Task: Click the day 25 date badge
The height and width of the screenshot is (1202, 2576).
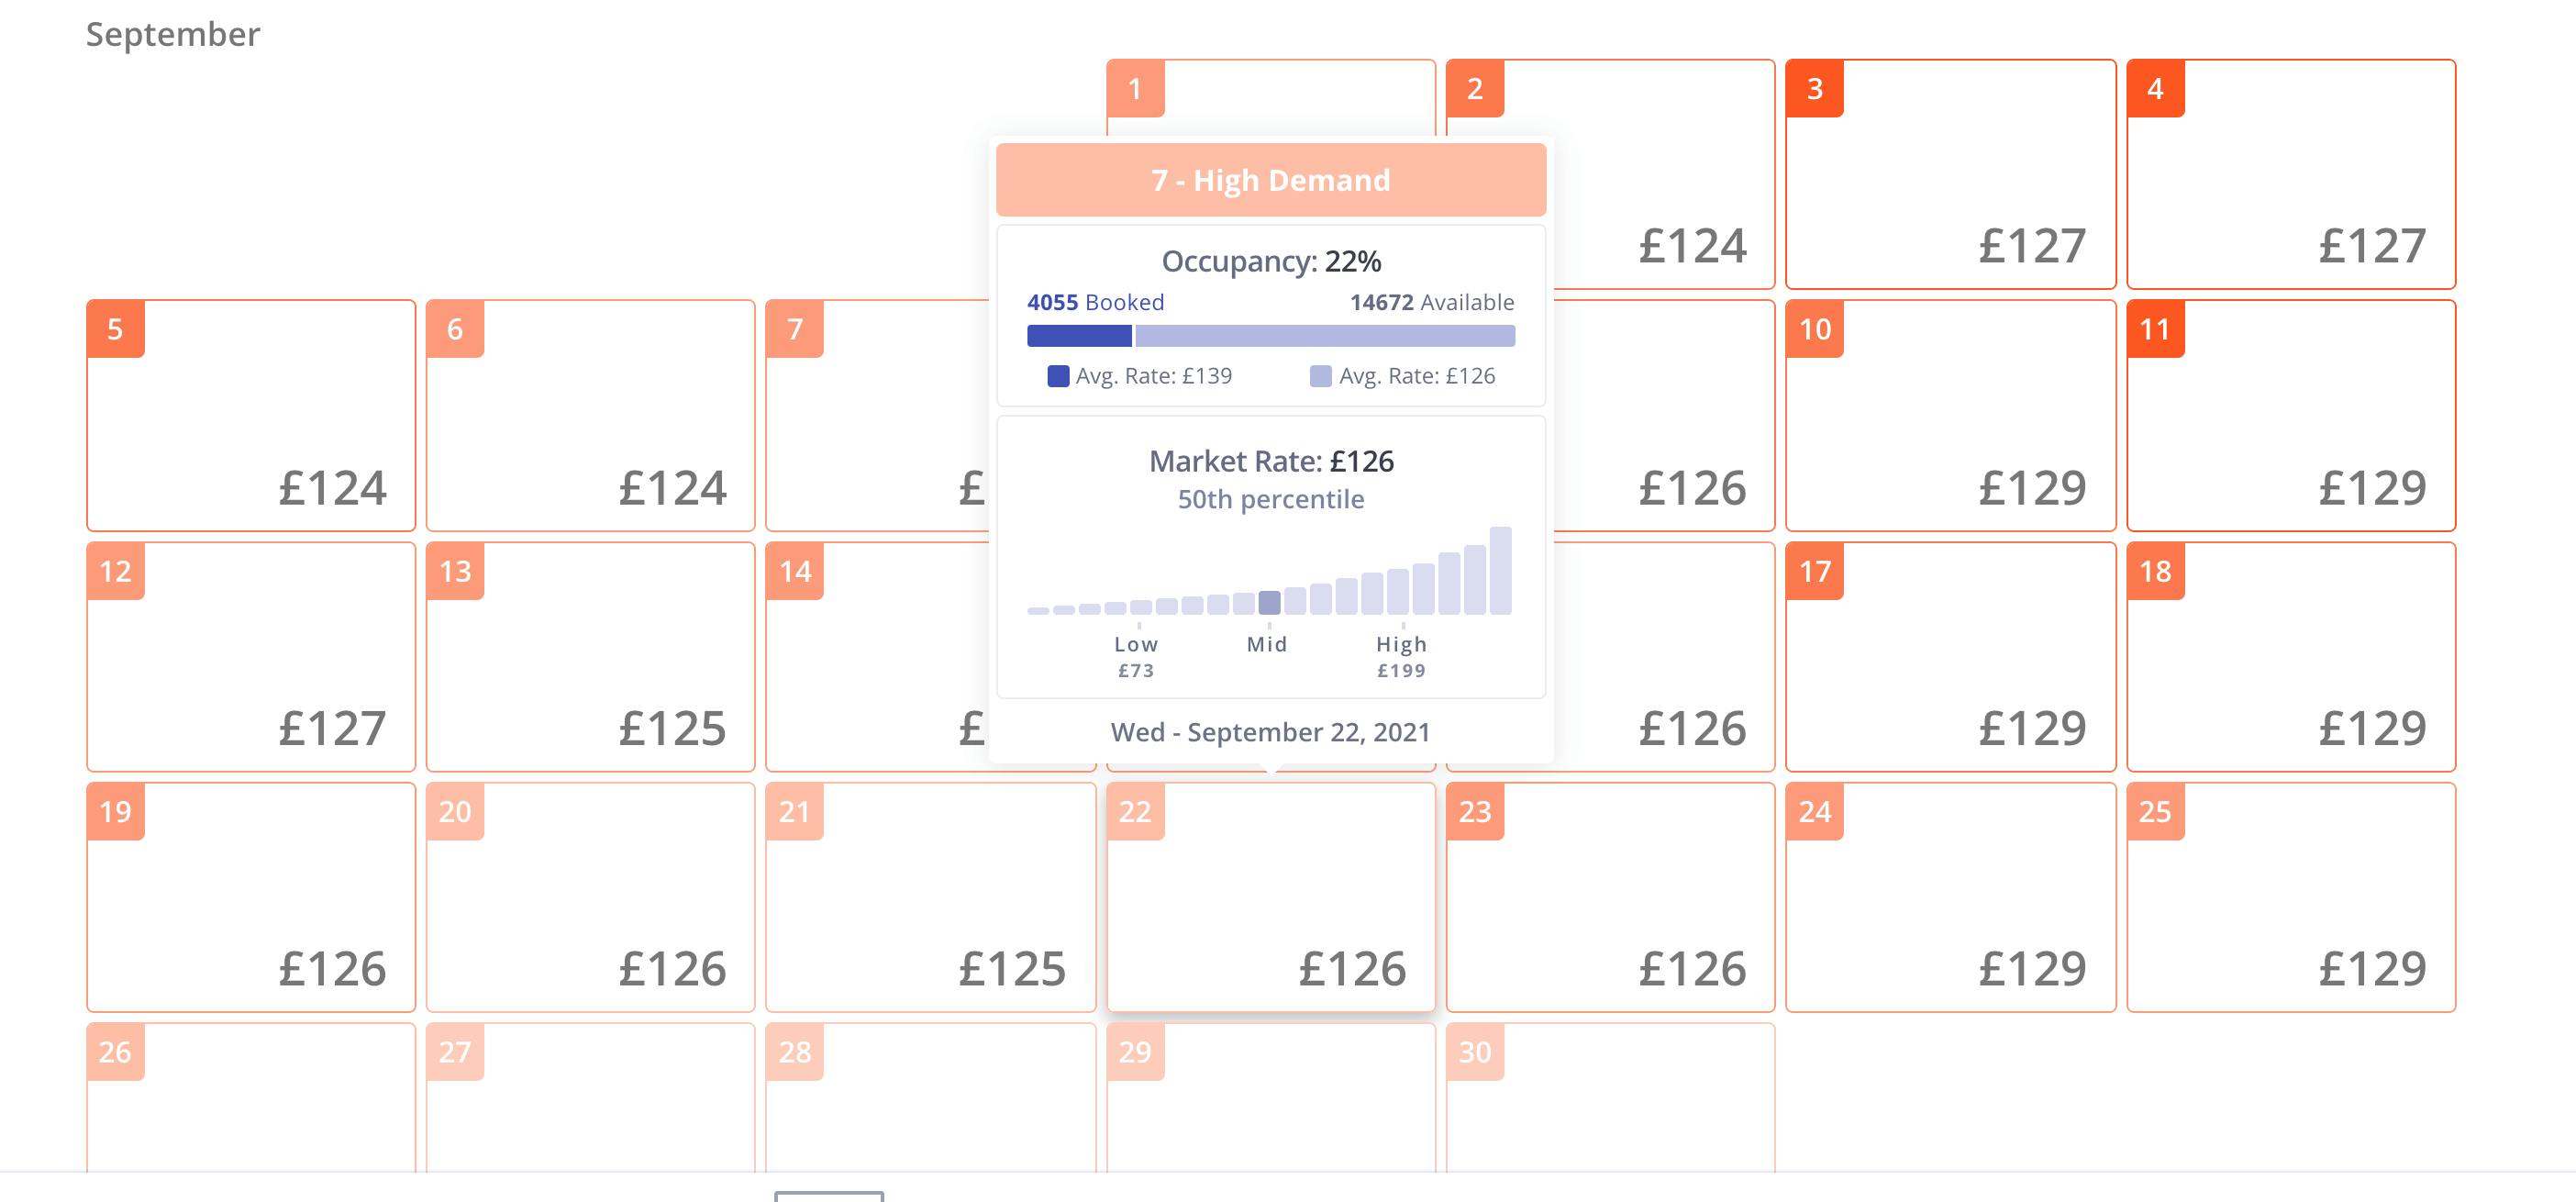Action: pyautogui.click(x=2155, y=811)
